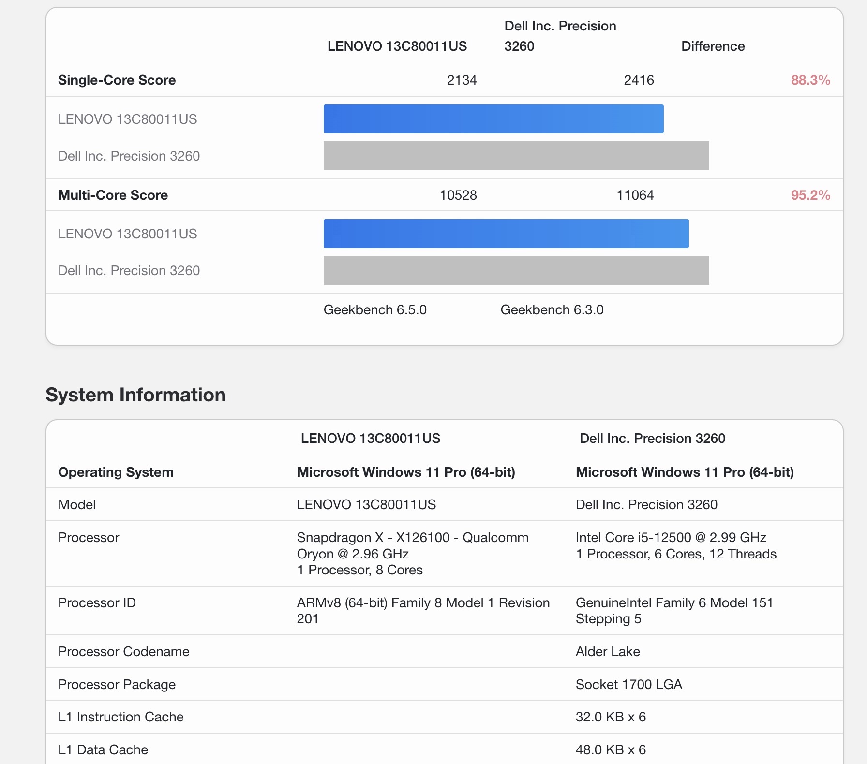This screenshot has width=867, height=764.
Task: Click the Socket 1700 LGA package value
Action: (628, 685)
